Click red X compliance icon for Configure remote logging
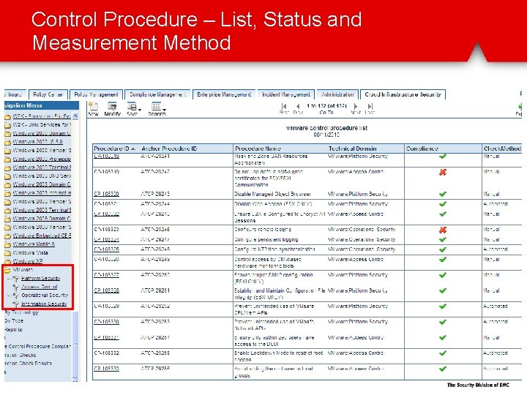527x395 pixels. [443, 230]
